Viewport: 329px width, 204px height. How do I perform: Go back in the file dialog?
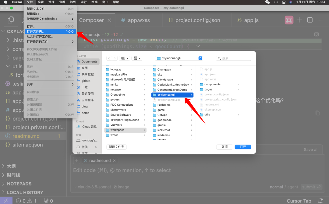click(109, 58)
